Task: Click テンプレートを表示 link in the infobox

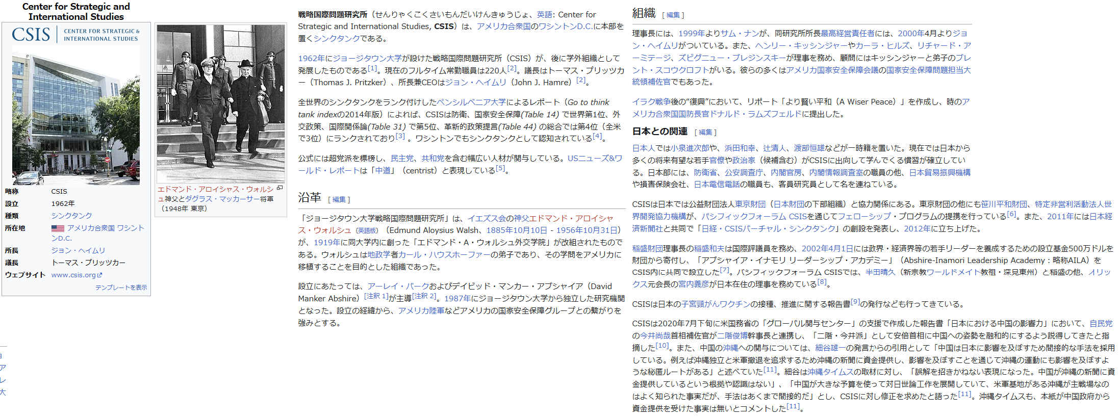Action: click(x=121, y=288)
